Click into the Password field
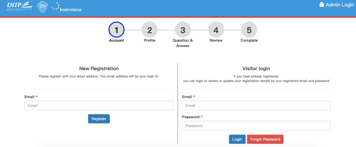Viewport: 356px width, 147px height. click(256, 126)
